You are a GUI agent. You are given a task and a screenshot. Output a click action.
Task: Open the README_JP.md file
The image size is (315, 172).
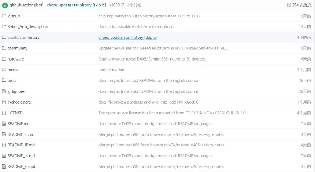(21, 145)
